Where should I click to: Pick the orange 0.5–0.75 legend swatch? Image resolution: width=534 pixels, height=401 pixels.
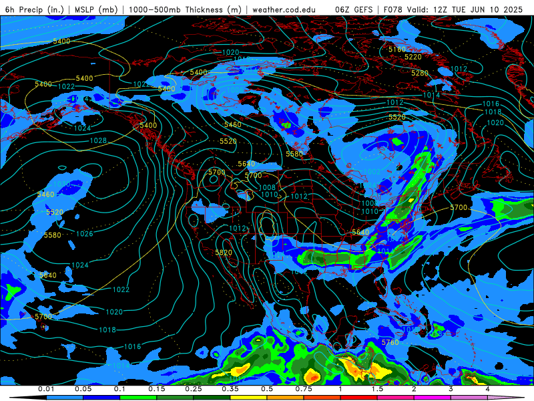point(286,398)
